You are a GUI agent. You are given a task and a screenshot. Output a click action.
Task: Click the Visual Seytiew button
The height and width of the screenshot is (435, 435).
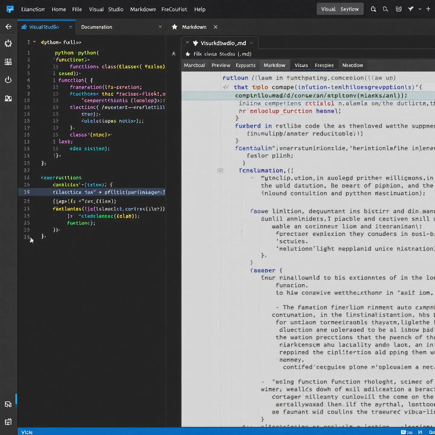tap(340, 9)
